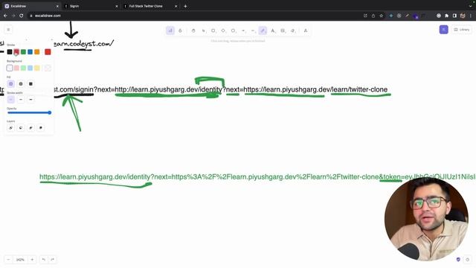
Task: Send element to back layer
Action: pyautogui.click(x=10, y=128)
